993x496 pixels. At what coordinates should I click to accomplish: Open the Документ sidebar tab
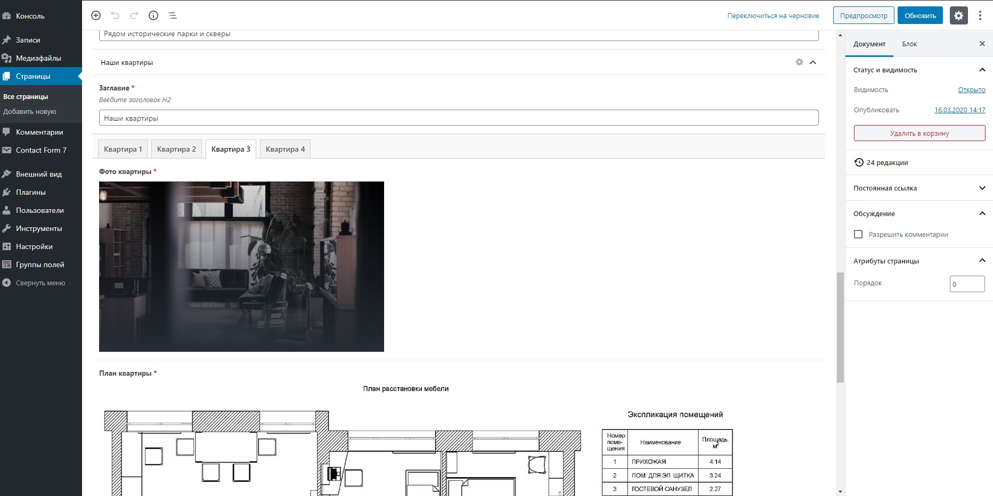pos(869,44)
